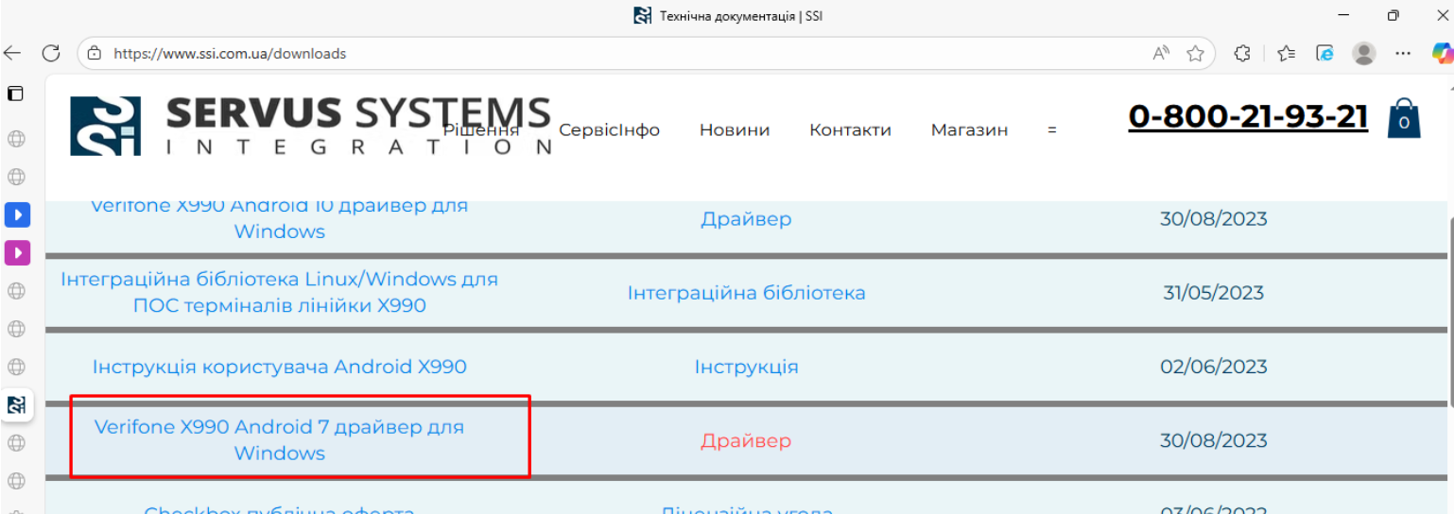Click the Інтеграційна бібліотека category cell
Image resolution: width=1454 pixels, height=514 pixels.
tap(746, 293)
